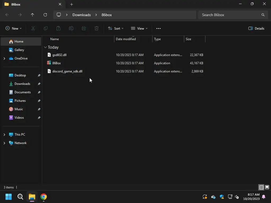The width and height of the screenshot is (271, 203).
Task: Toggle the Details pane
Action: coord(256,29)
